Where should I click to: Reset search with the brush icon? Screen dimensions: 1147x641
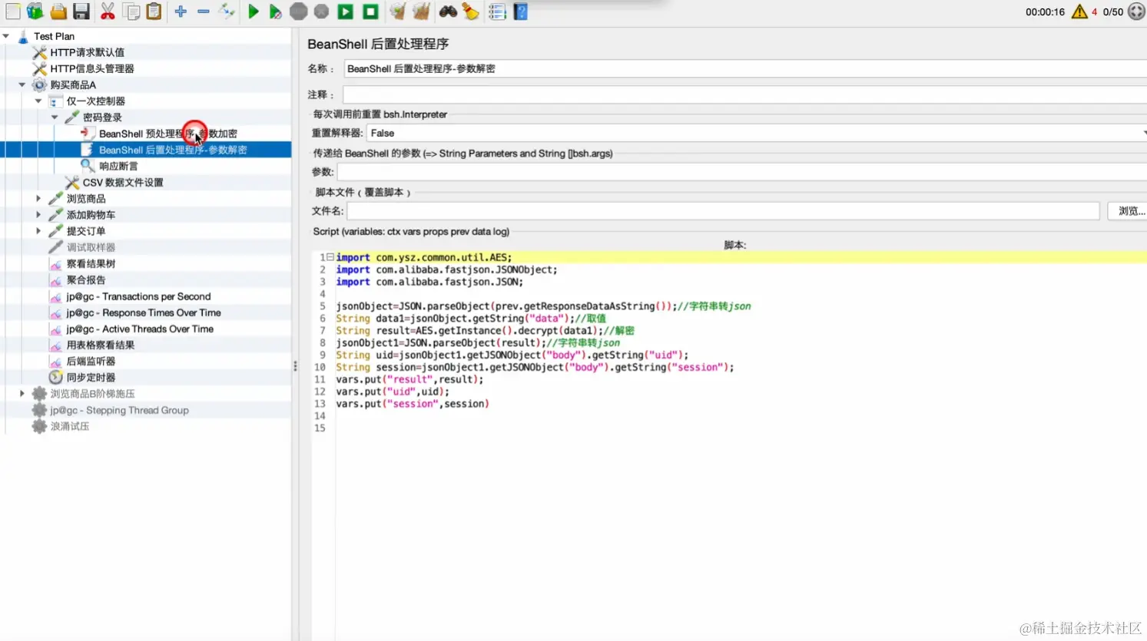coord(471,12)
